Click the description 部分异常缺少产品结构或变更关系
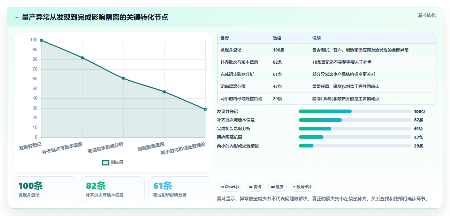This screenshot has height=216, width=450. point(344,74)
